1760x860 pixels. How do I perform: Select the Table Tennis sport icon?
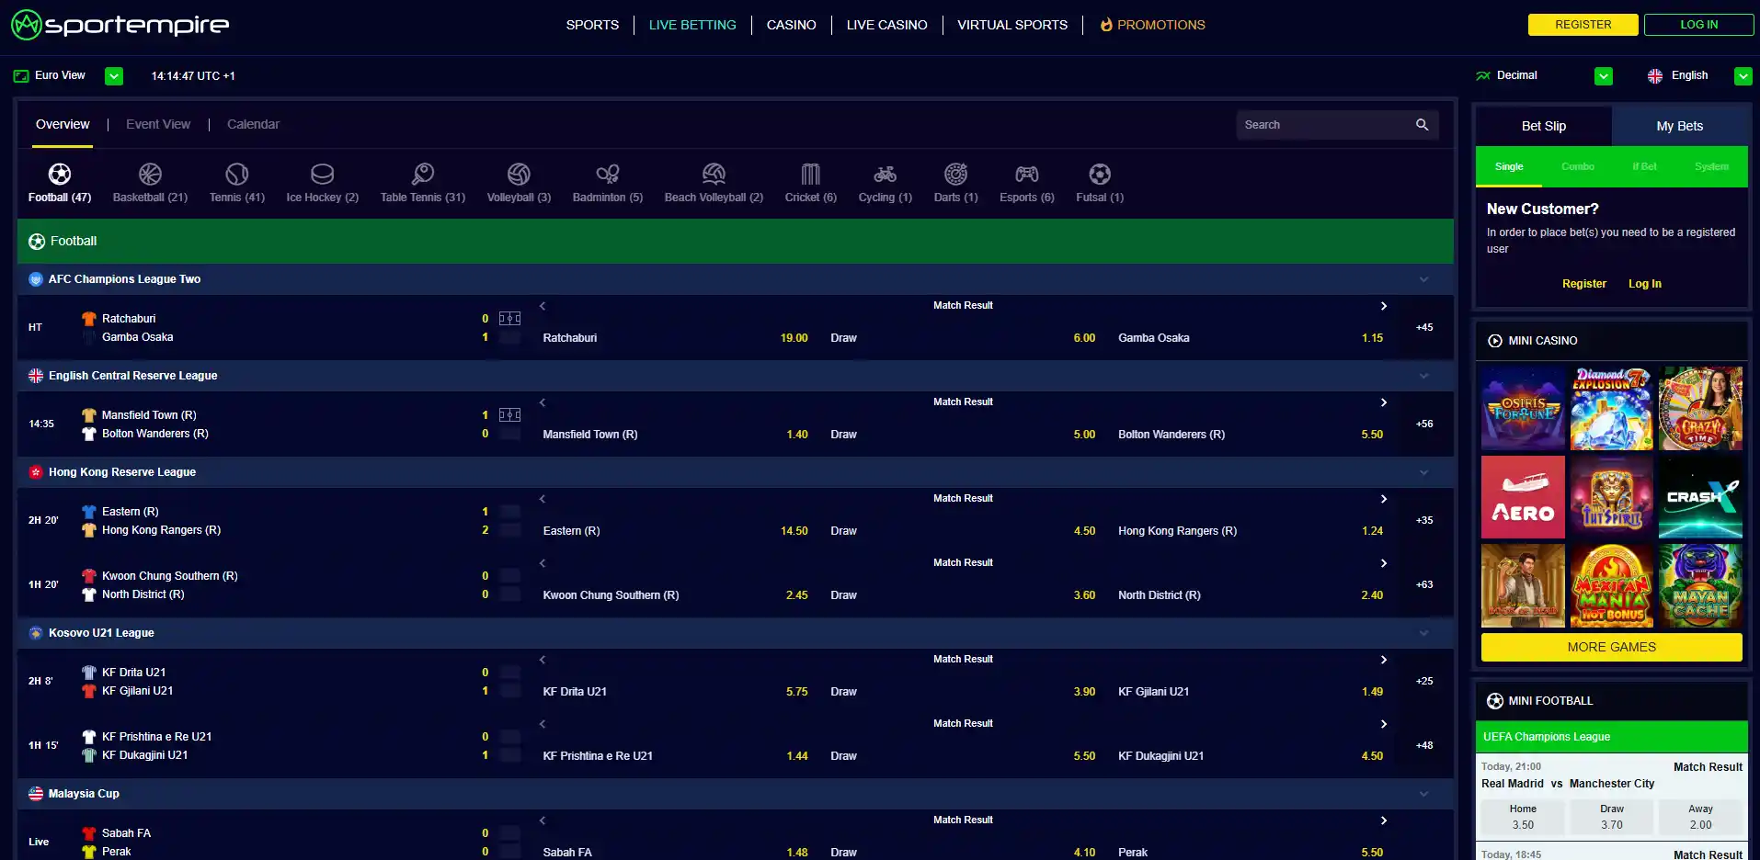click(x=423, y=174)
